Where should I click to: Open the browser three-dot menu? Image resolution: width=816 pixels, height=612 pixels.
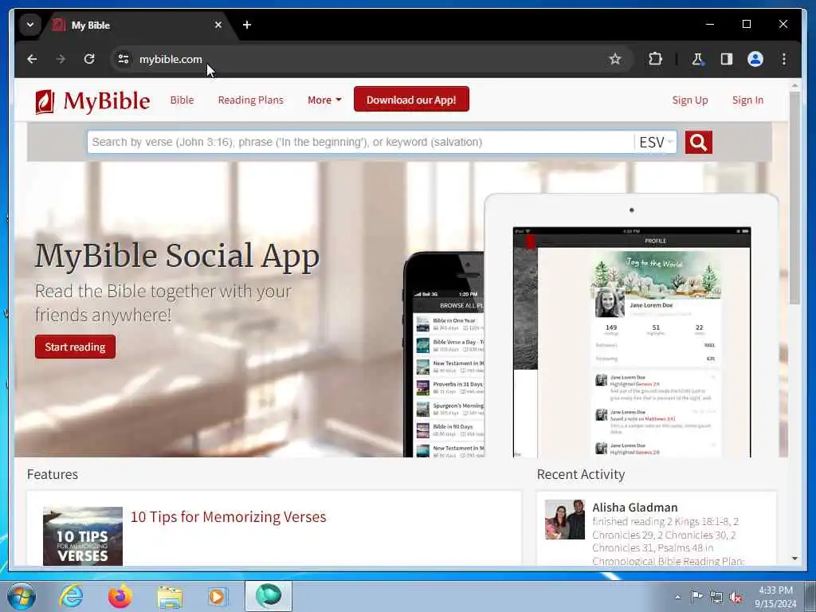pyautogui.click(x=784, y=59)
